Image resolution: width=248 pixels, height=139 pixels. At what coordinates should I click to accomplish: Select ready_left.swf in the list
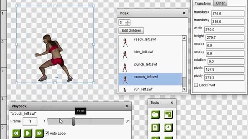point(150,42)
